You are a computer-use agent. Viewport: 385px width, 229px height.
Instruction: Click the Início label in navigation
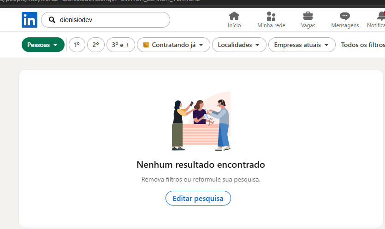(234, 25)
